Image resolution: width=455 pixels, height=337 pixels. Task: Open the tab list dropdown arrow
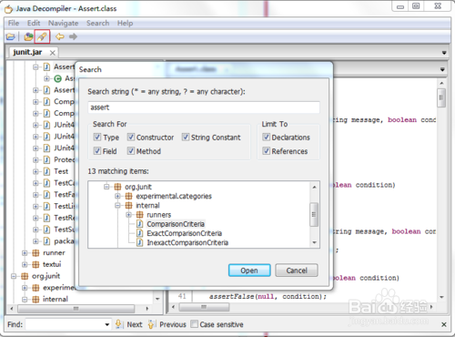(444, 53)
